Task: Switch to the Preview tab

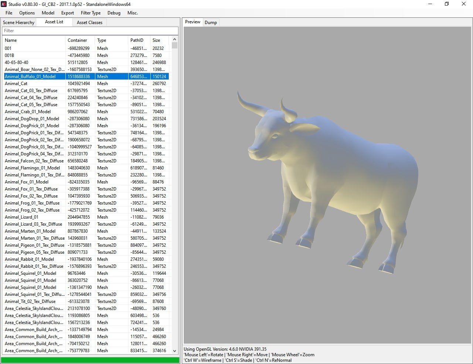Action: (x=193, y=22)
